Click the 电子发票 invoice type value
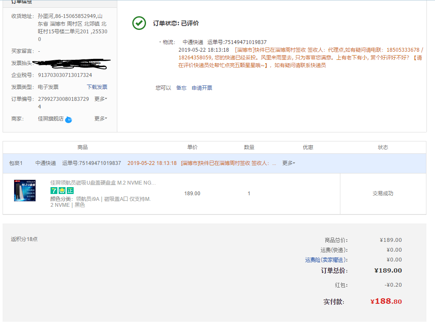The height and width of the screenshot is (326, 435). [x=48, y=87]
